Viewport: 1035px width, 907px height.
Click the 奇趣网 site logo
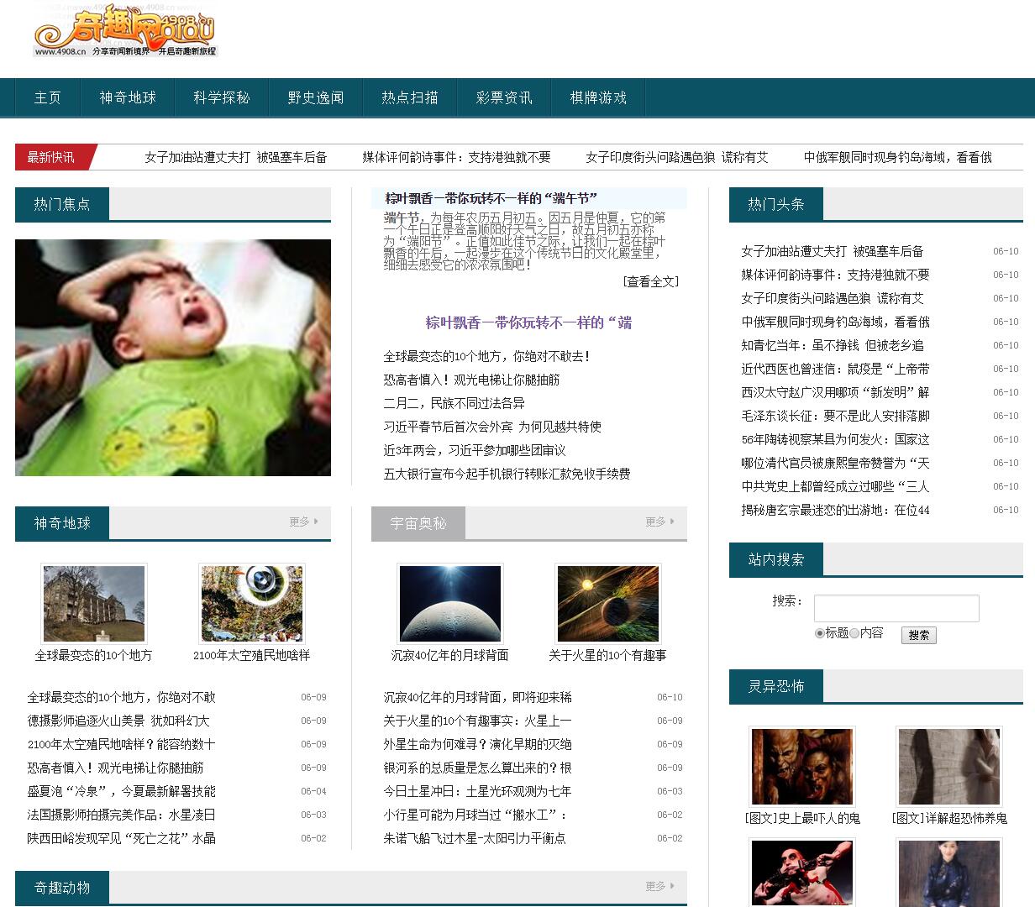click(x=125, y=30)
